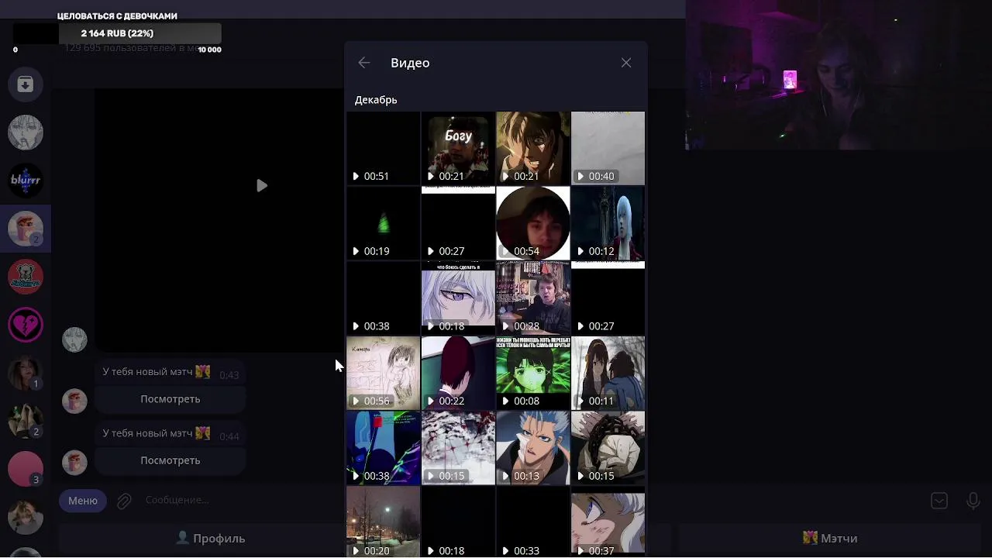Click the 2 164 RUB donation progress bar

[x=118, y=33]
